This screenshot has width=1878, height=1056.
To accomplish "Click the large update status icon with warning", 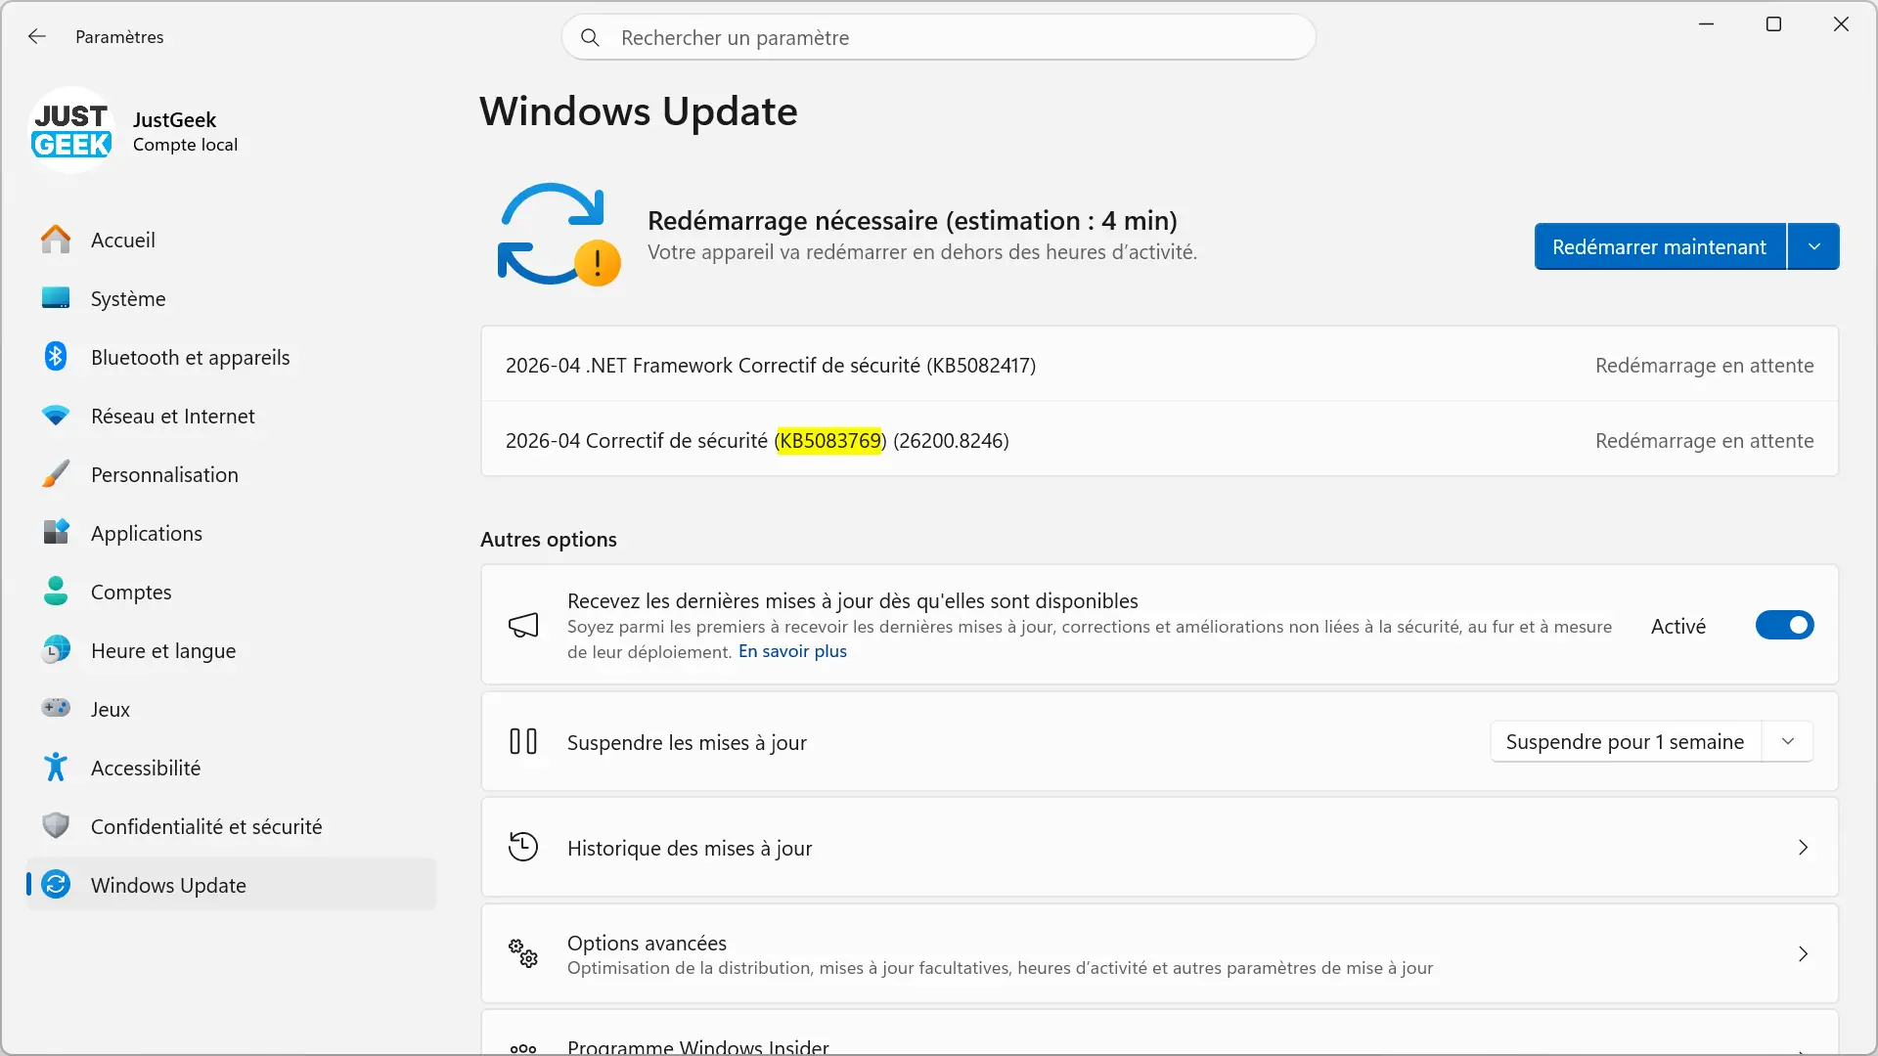I will coord(559,235).
